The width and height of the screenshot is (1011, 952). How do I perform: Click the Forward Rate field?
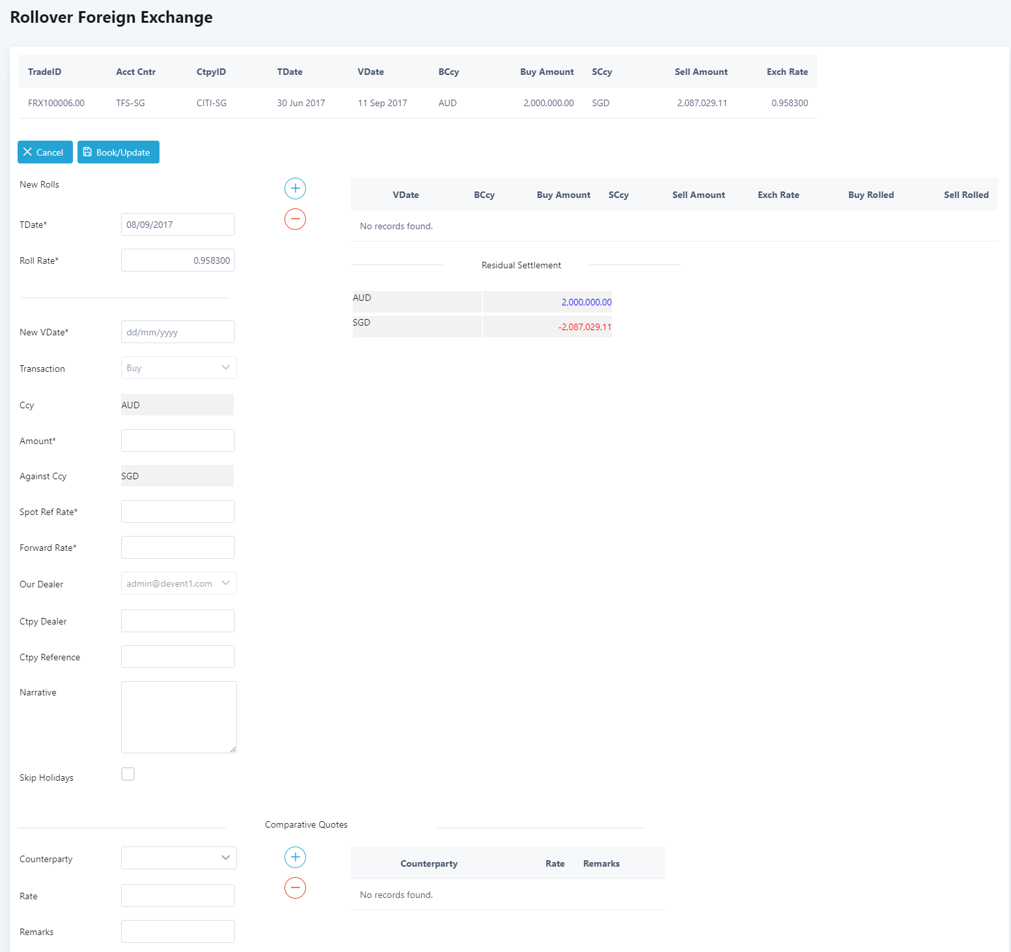pos(178,548)
